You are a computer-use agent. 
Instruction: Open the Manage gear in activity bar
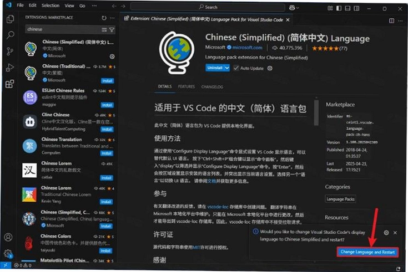pyautogui.click(x=8, y=253)
